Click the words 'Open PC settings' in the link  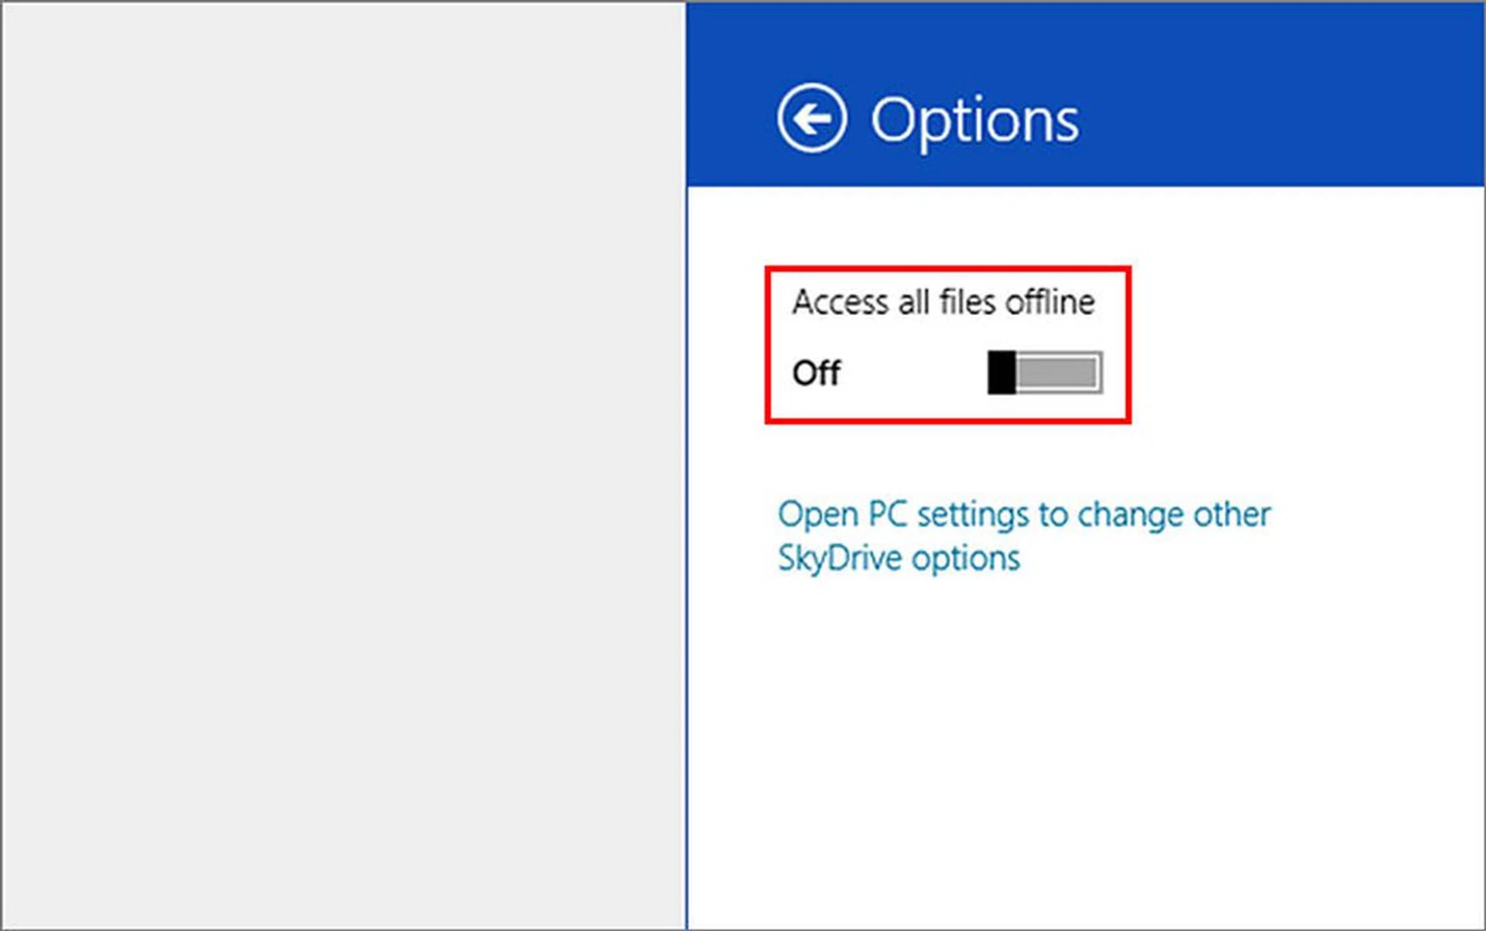click(x=904, y=515)
